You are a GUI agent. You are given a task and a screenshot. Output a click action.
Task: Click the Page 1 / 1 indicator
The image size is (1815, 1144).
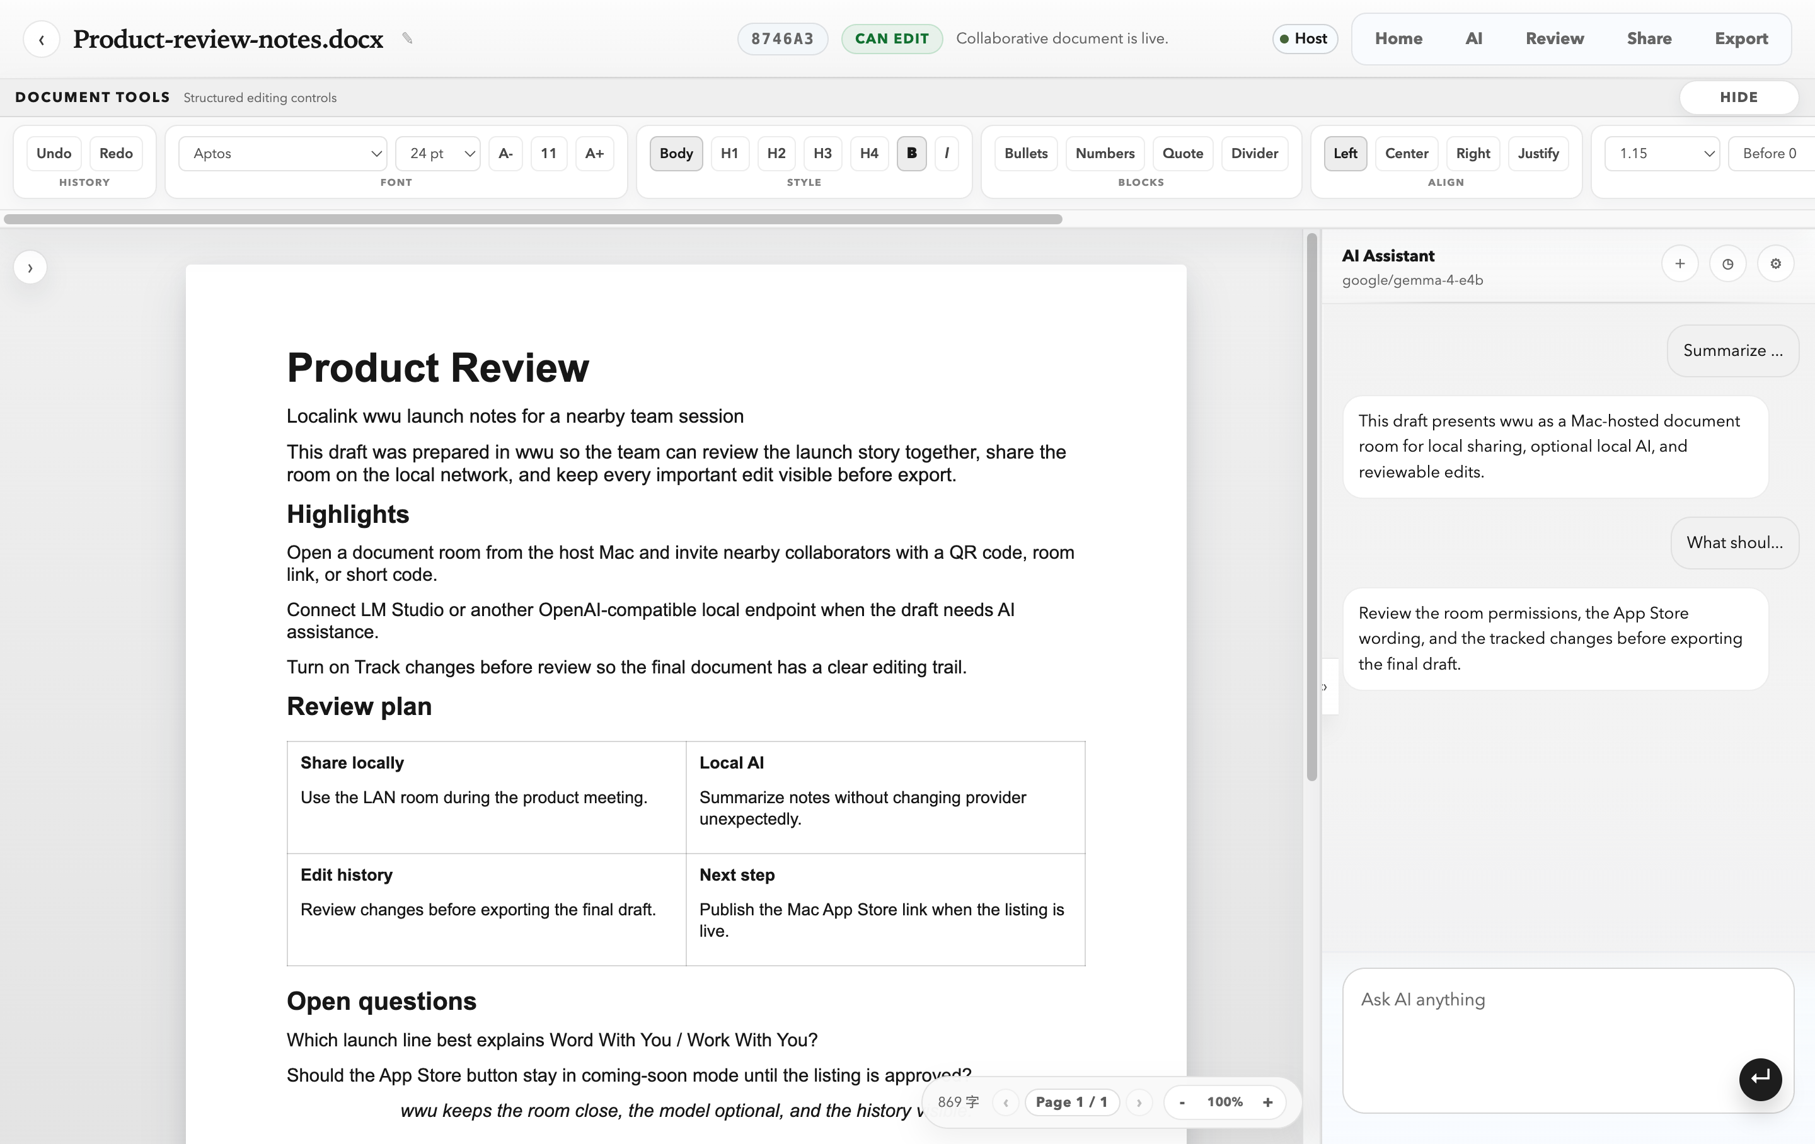[1072, 1102]
